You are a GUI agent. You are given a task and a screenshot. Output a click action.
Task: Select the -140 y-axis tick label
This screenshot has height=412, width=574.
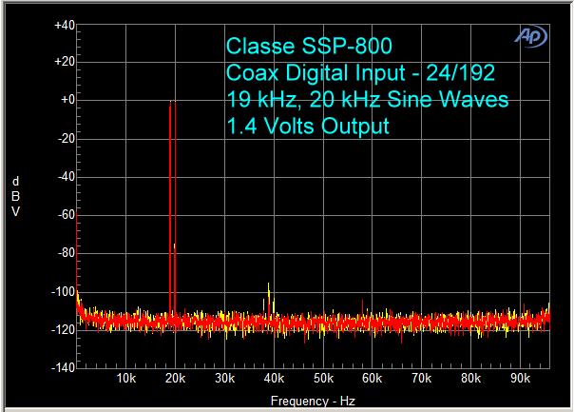63,367
